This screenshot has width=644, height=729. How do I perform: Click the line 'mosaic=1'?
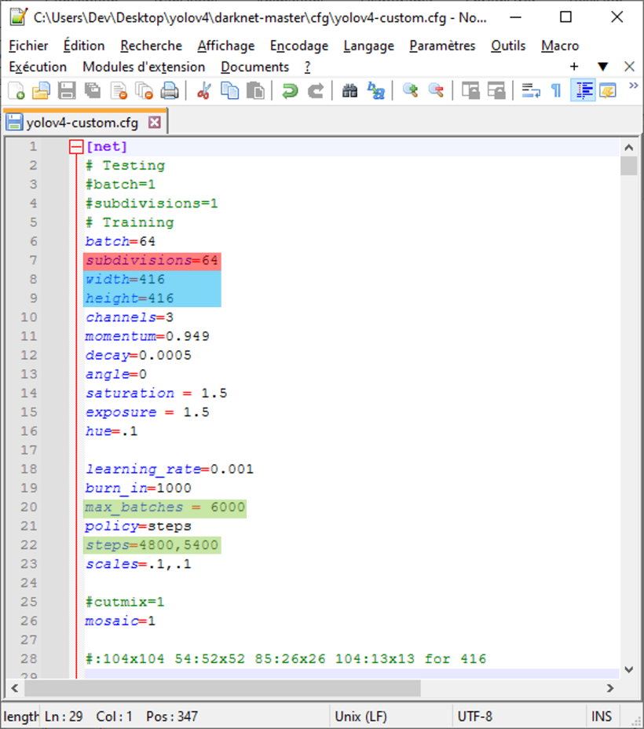coord(120,621)
